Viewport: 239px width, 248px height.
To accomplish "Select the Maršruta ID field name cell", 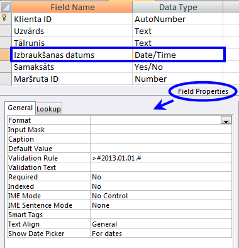I will point(72,79).
